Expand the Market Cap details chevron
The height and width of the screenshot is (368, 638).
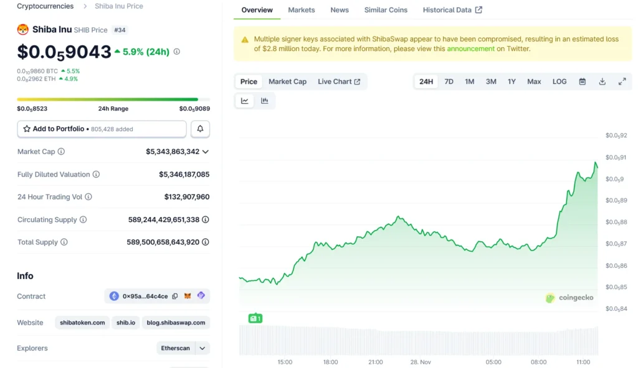click(x=206, y=152)
